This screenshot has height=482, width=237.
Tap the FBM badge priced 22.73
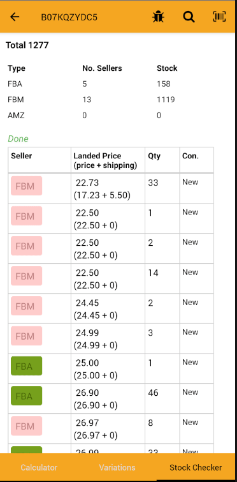26,186
